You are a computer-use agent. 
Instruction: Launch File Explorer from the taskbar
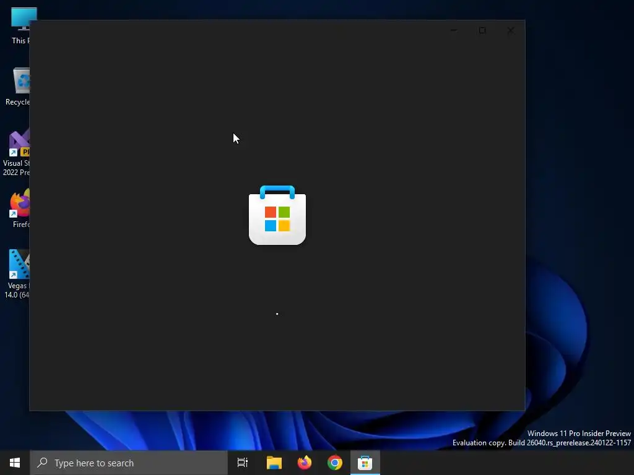(274, 463)
